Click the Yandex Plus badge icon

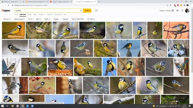tap(173, 11)
